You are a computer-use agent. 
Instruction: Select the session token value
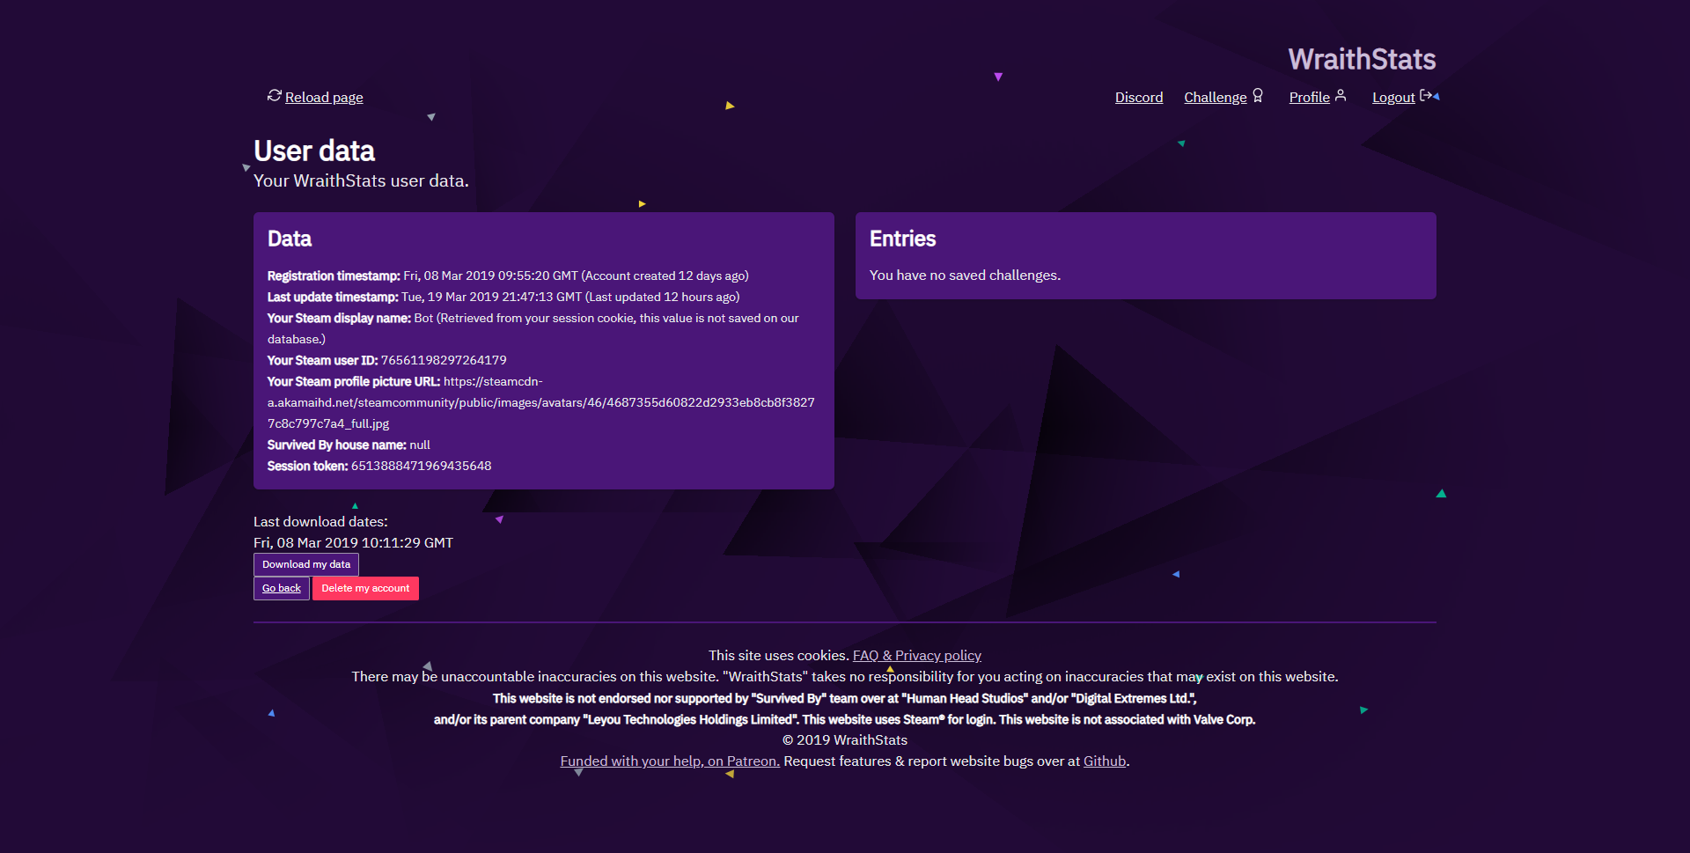point(421,466)
